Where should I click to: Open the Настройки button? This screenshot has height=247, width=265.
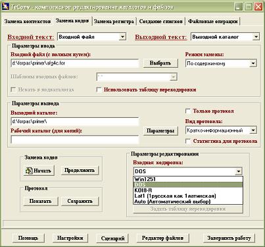pyautogui.click(x=70, y=238)
